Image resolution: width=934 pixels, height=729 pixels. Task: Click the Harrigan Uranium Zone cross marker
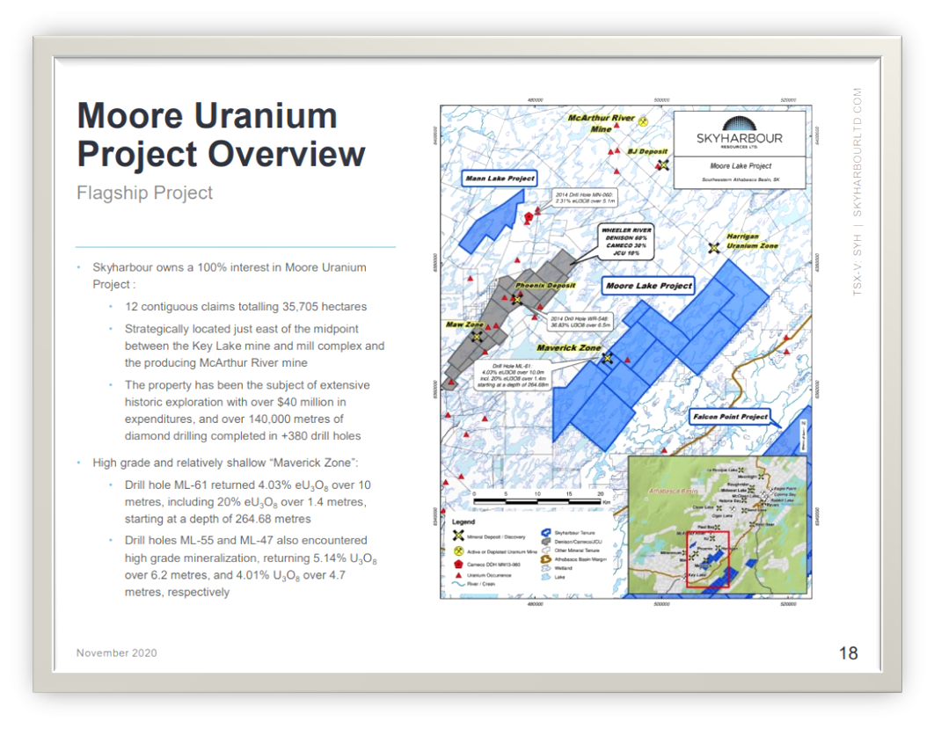point(713,247)
